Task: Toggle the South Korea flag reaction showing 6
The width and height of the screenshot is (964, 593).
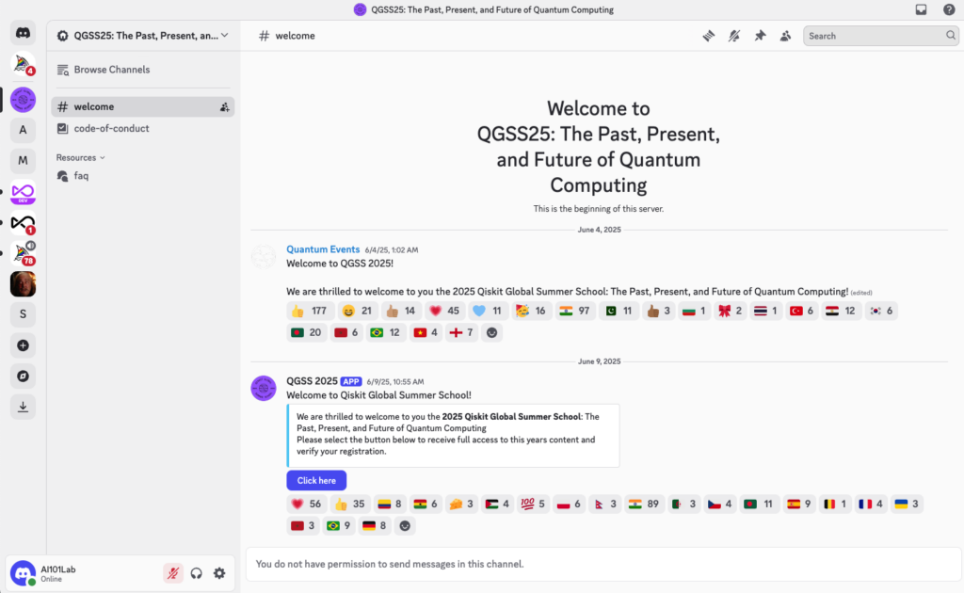Action: [881, 311]
